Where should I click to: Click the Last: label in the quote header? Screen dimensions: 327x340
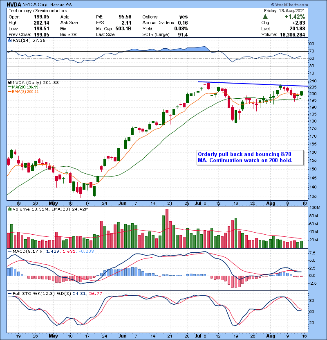pyautogui.click(x=266, y=29)
